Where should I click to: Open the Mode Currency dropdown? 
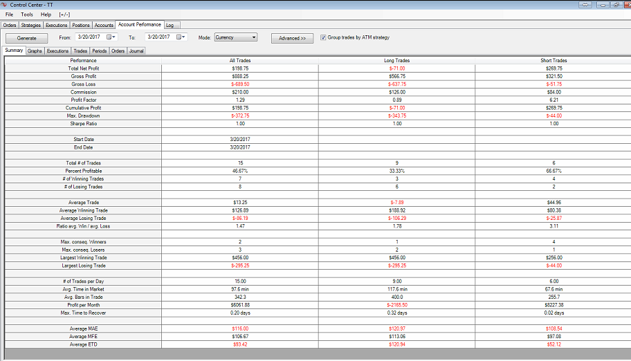coord(236,37)
